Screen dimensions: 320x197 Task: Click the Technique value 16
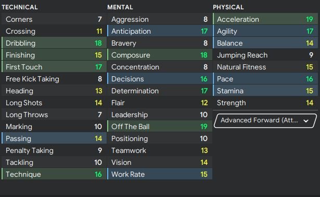point(98,174)
